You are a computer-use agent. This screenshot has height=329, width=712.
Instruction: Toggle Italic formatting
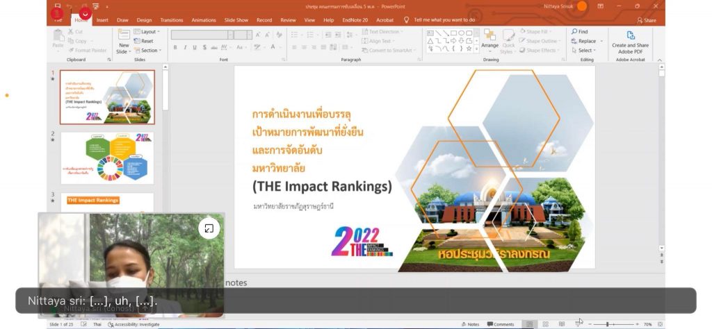pos(185,47)
